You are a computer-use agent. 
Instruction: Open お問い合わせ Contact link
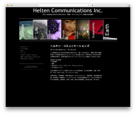[27, 59]
